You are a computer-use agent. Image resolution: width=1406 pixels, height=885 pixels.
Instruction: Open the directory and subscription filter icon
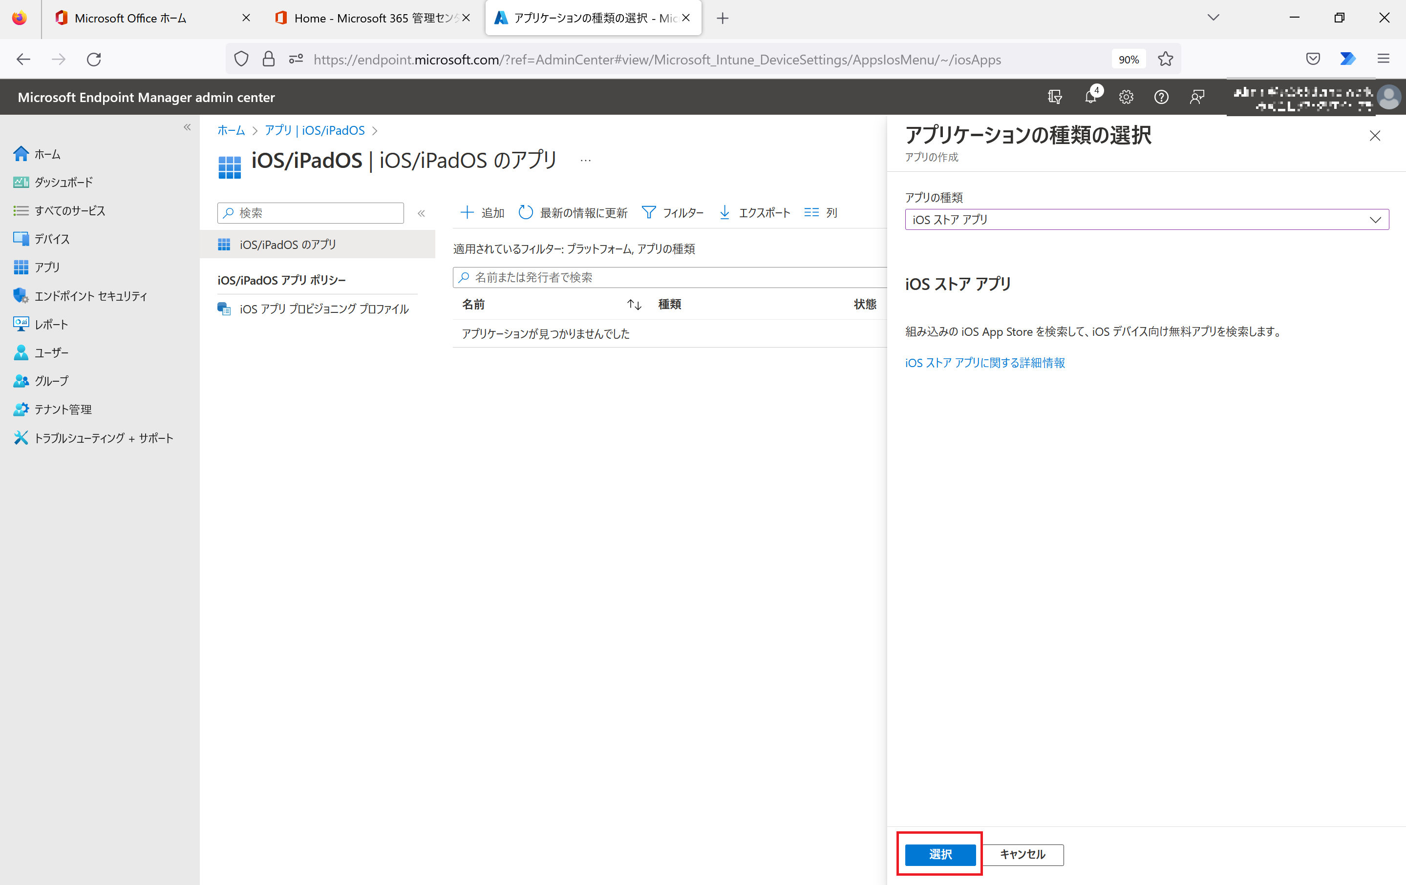coord(1054,97)
